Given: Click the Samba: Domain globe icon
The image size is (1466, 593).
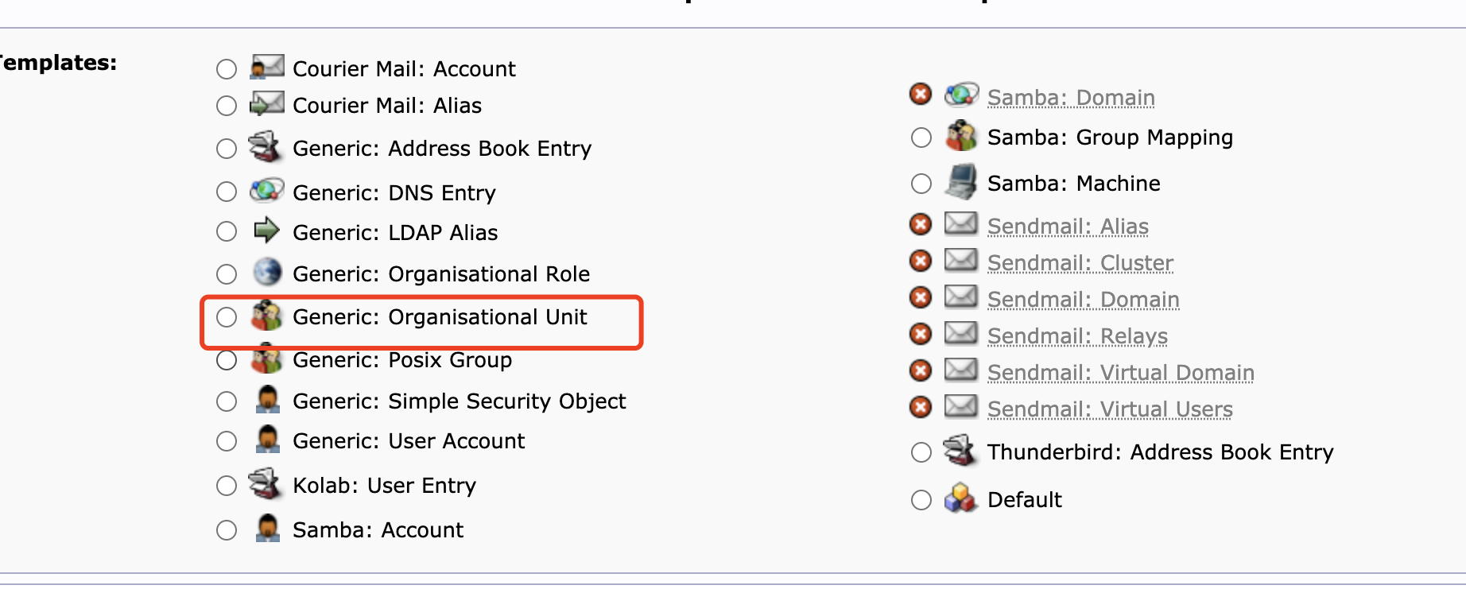Looking at the screenshot, I should coord(962,95).
